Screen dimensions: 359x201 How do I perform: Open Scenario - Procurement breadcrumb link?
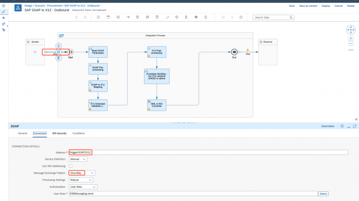(x=48, y=6)
